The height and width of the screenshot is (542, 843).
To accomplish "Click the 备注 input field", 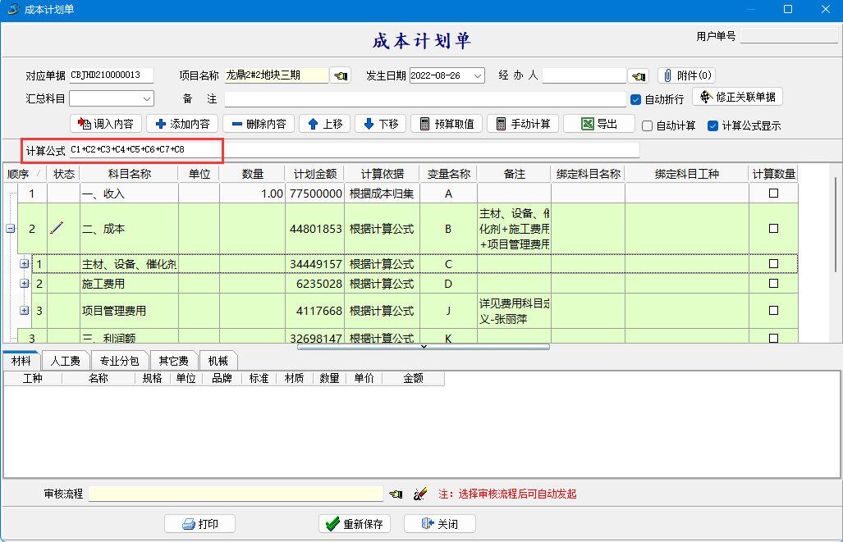I will 424,98.
